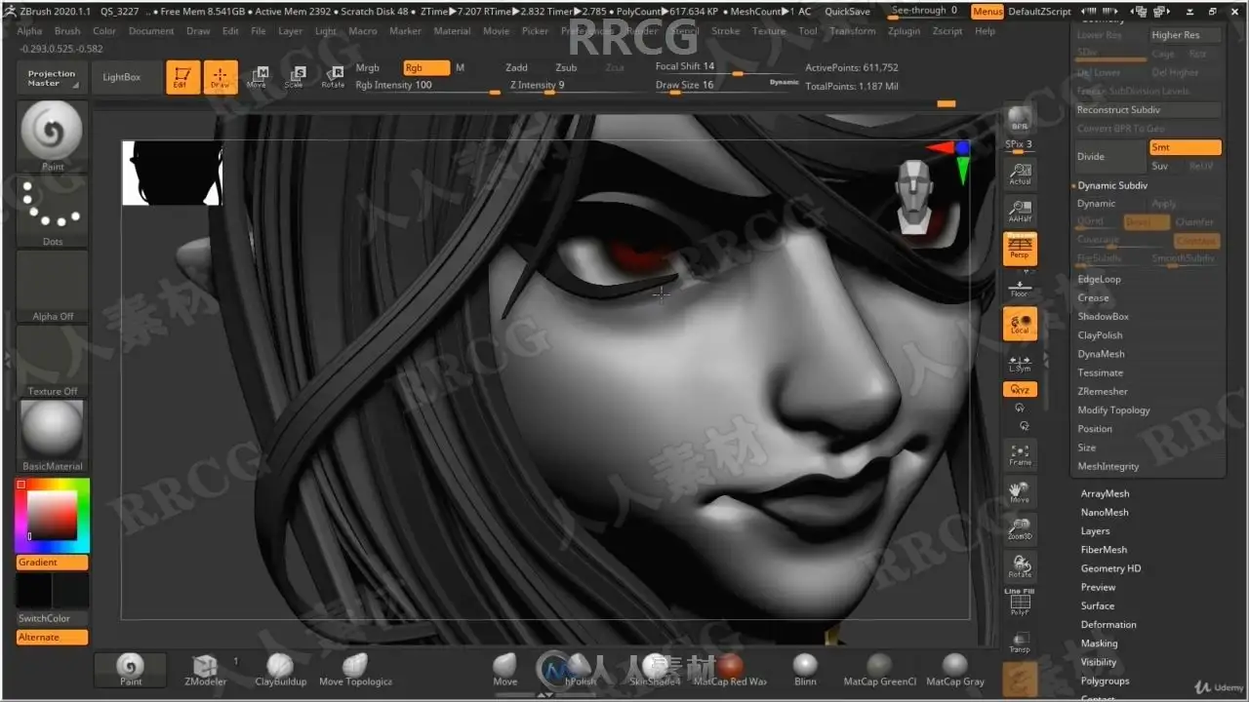
Task: Toggle the Floor grid icon
Action: coord(1020,288)
